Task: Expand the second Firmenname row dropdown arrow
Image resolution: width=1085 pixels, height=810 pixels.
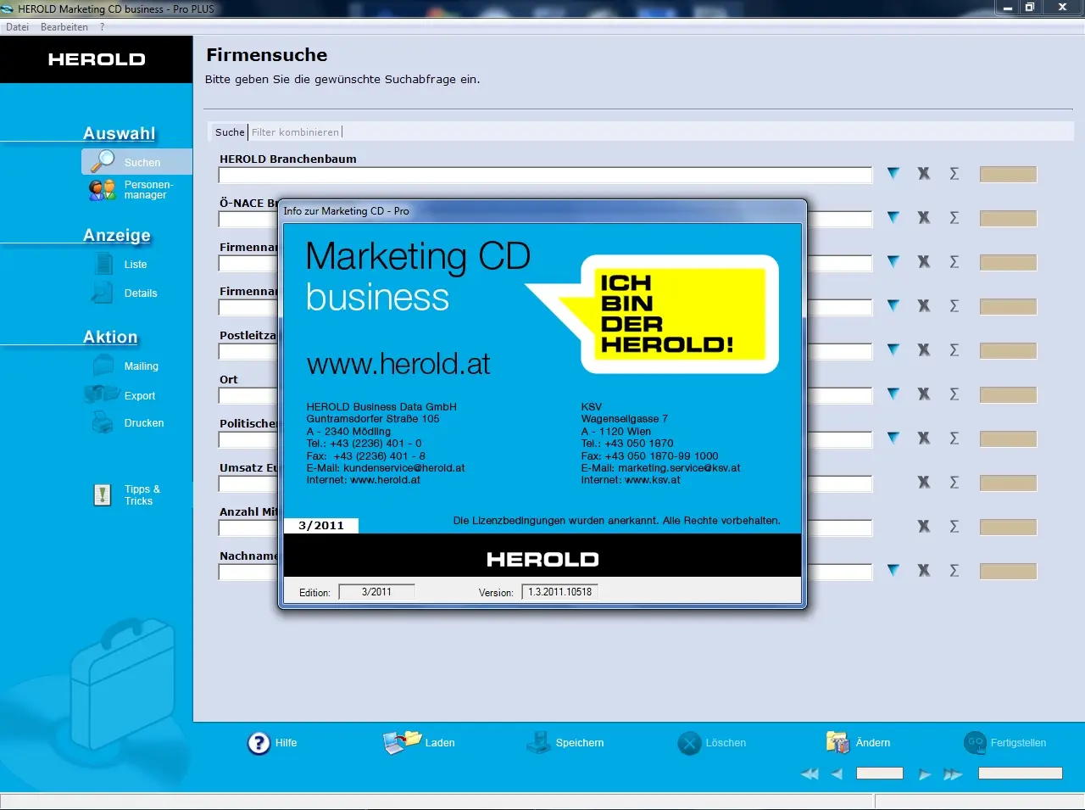Action: tap(893, 305)
